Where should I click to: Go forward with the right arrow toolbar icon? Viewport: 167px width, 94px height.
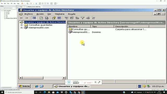point(27,18)
